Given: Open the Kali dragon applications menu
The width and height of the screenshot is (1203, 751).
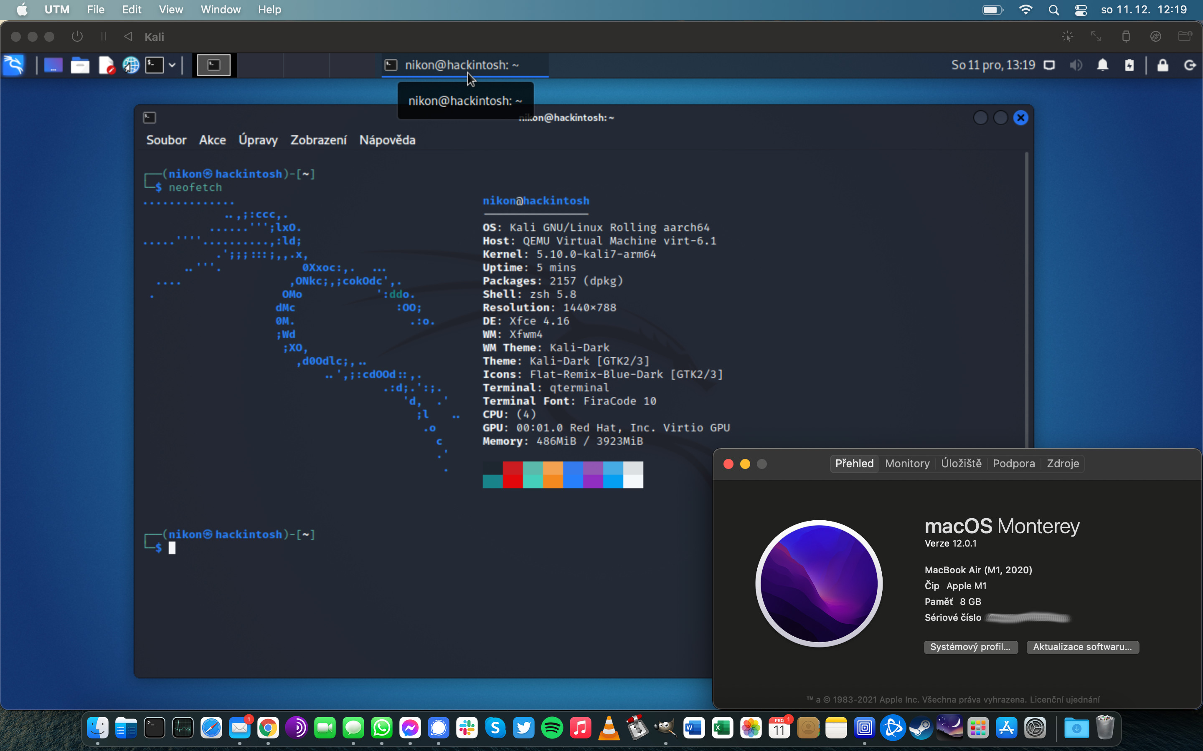Looking at the screenshot, I should [14, 65].
